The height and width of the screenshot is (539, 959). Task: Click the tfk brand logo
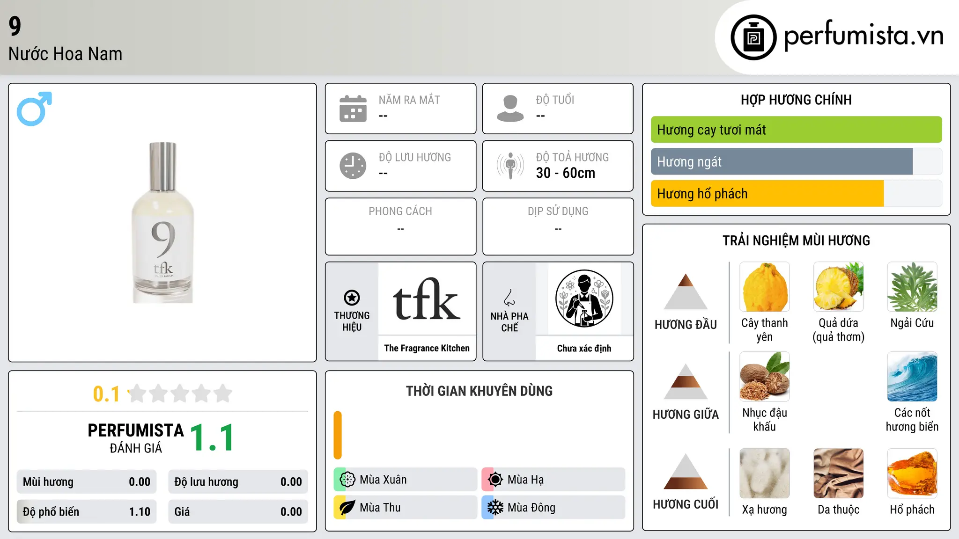(x=427, y=299)
